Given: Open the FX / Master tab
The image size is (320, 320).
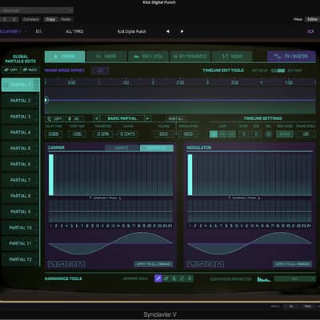Looking at the screenshot, I should [x=291, y=56].
